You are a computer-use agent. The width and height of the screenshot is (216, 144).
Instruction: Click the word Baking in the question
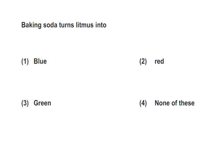point(31,25)
